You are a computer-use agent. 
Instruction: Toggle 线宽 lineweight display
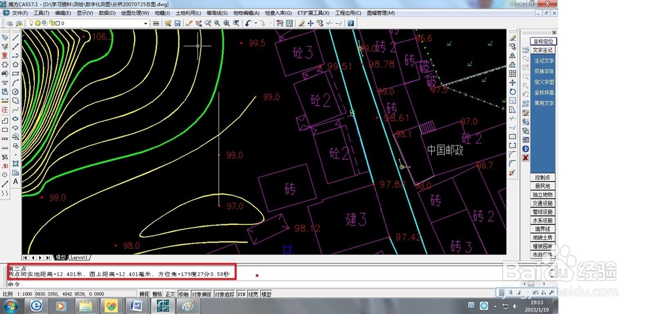click(253, 294)
